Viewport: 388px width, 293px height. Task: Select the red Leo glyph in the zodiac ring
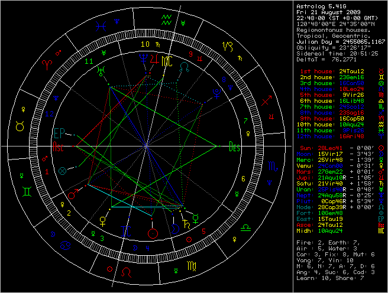[x=127, y=272]
